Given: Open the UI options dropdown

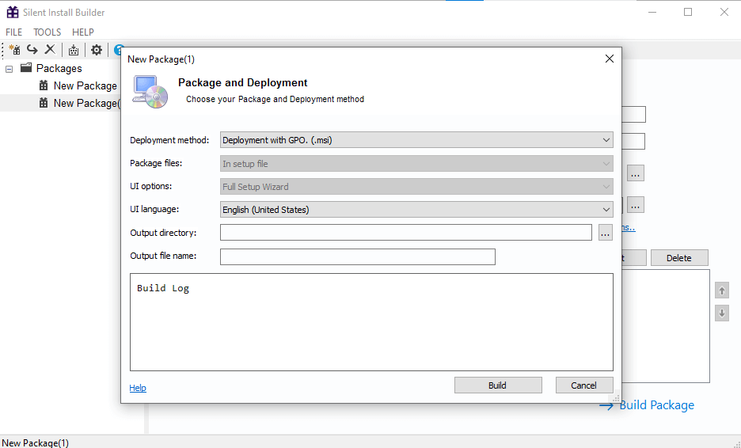Looking at the screenshot, I should pos(416,187).
